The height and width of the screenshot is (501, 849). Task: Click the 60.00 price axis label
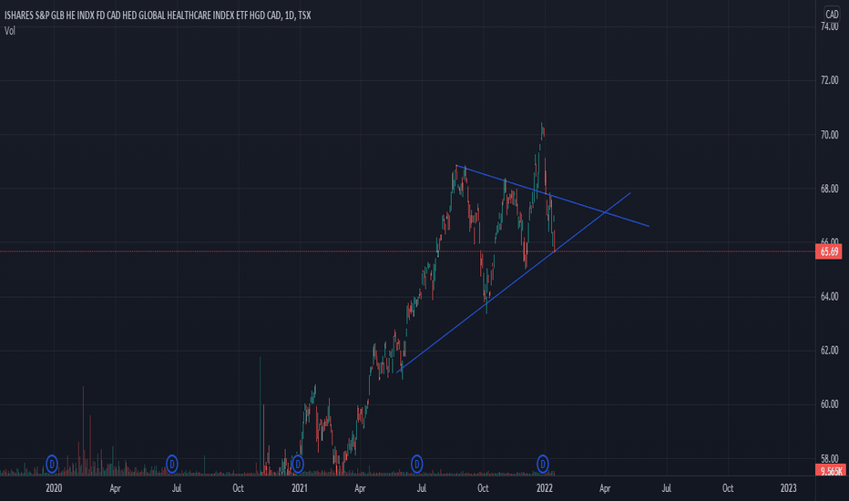[829, 404]
